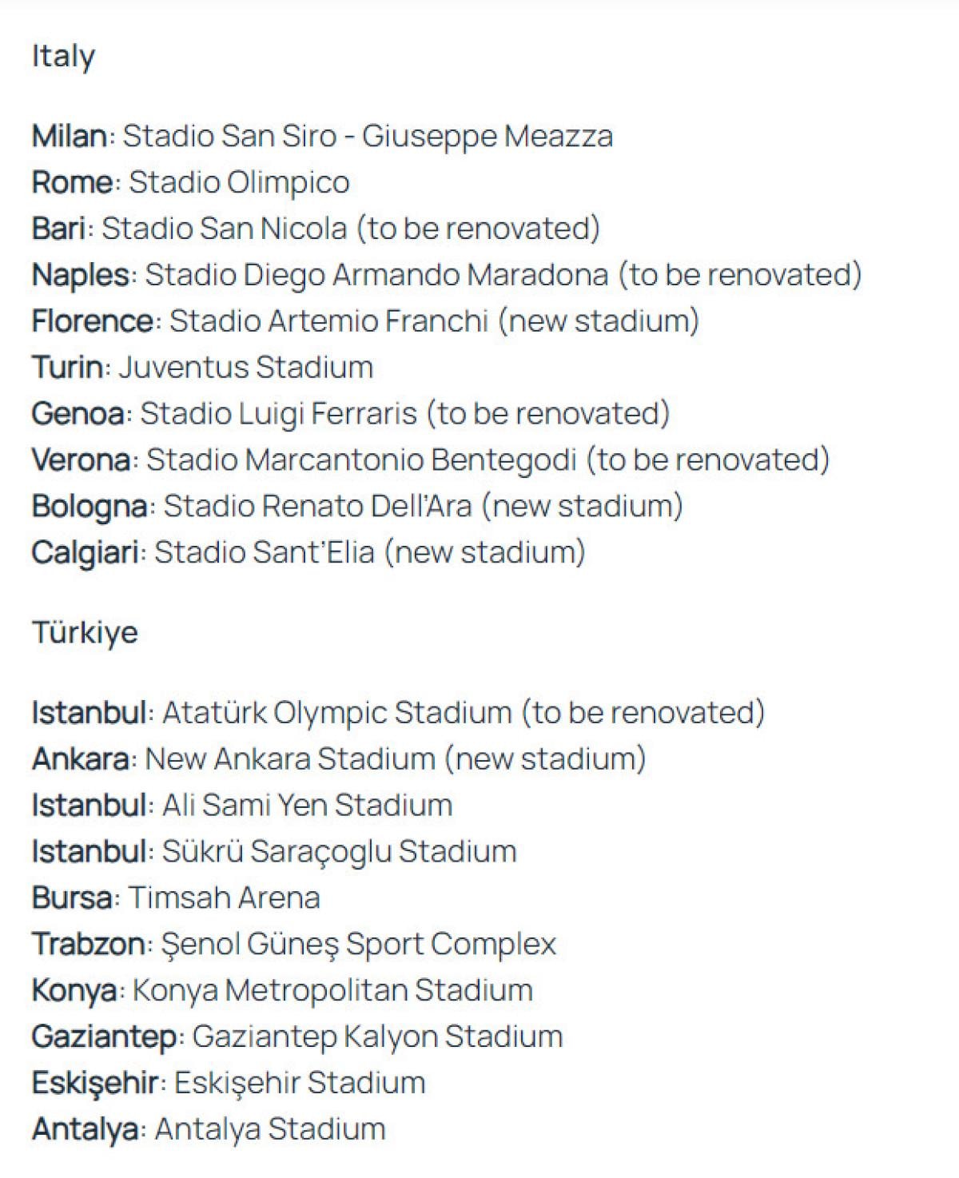The image size is (959, 1178).
Task: Click "Atatürk Olympic Stadium" text
Action: click(x=336, y=713)
